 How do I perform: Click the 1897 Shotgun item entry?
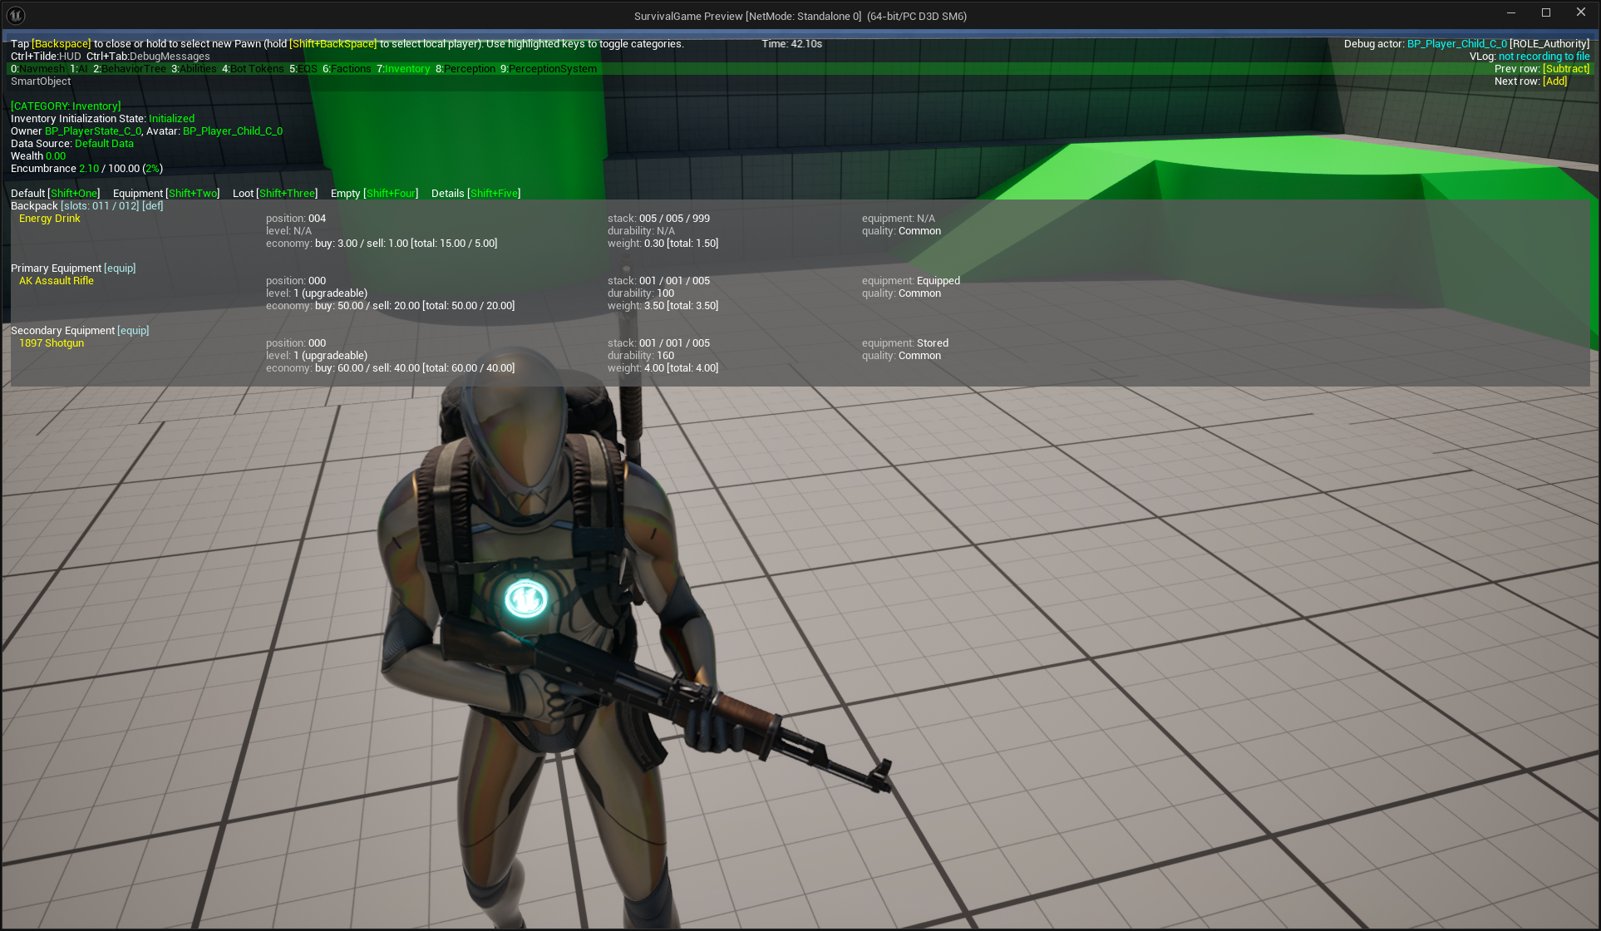52,343
